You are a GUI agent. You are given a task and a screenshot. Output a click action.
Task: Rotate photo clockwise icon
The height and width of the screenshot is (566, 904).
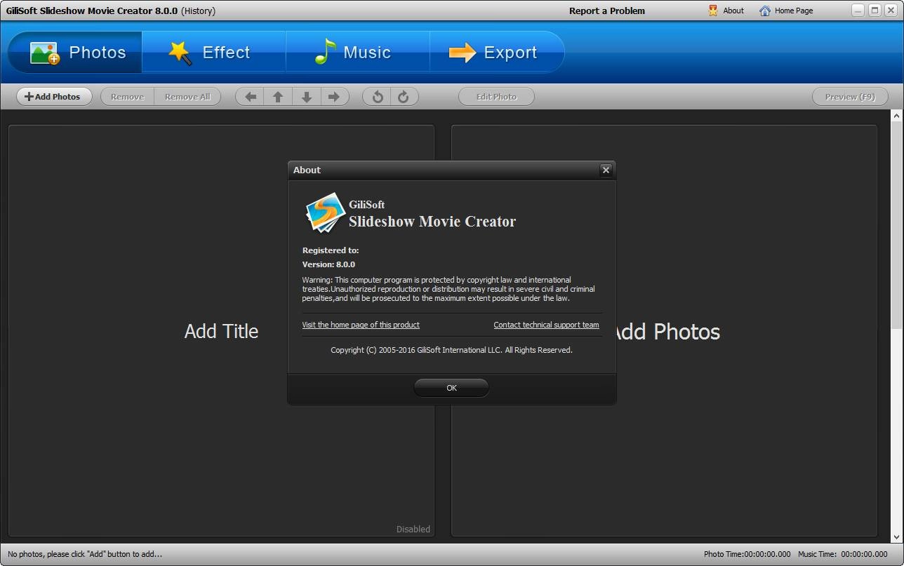[x=404, y=97]
